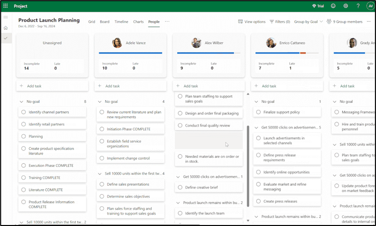This screenshot has width=376, height=226.
Task: Click the View options icon
Action: point(240,21)
